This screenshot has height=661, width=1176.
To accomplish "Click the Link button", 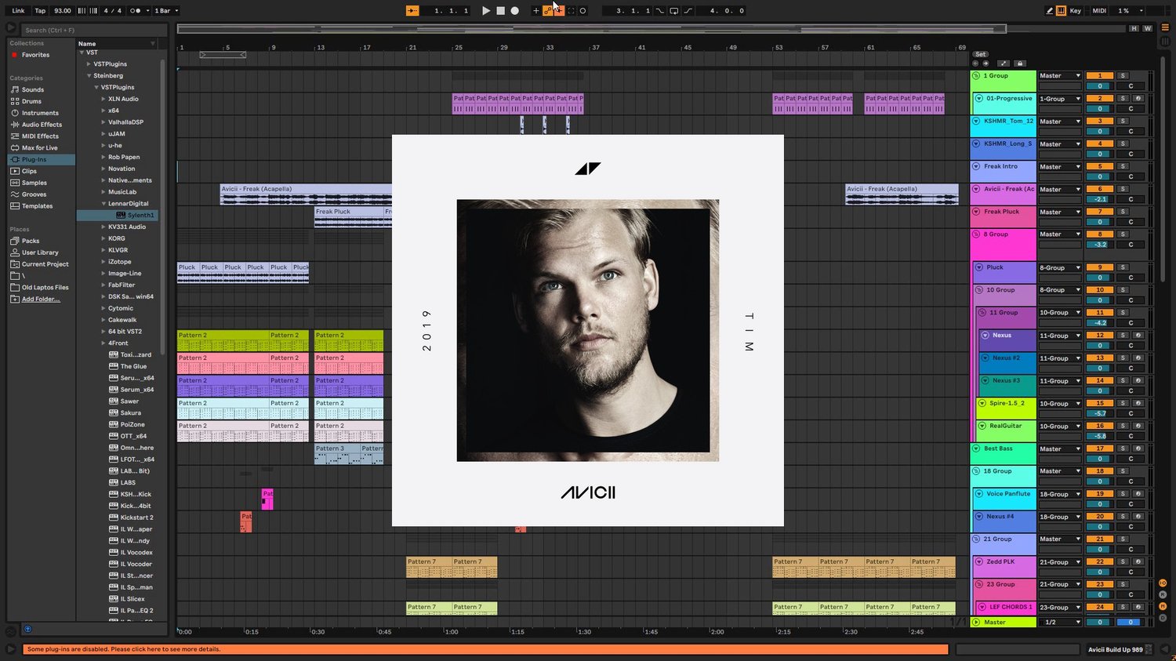I will (x=18, y=11).
